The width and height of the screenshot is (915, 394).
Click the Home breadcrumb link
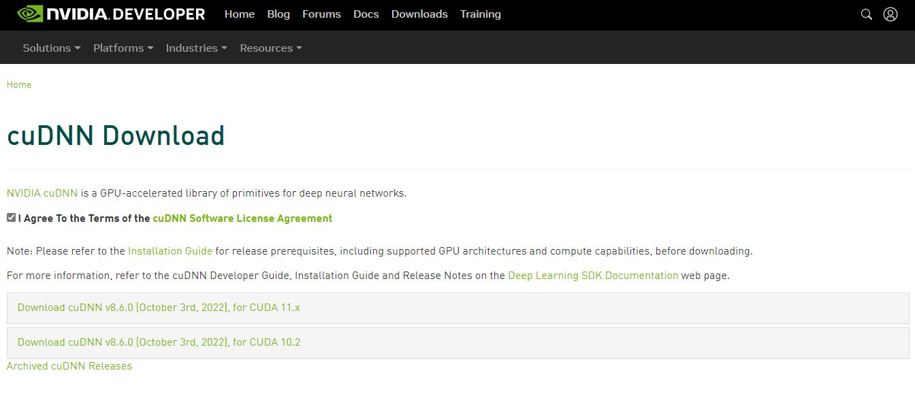19,85
